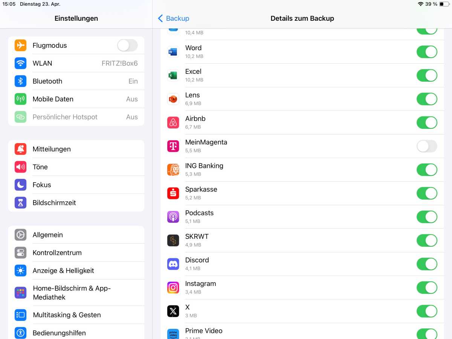
Task: Open Fokus settings
Action: tap(76, 185)
